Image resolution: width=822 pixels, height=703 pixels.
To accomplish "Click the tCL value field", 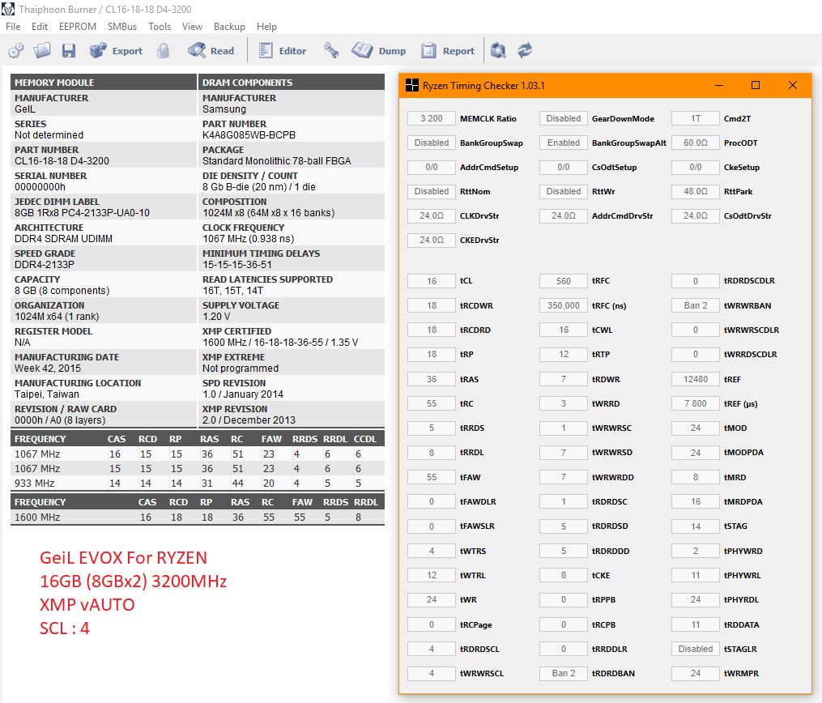I will tap(432, 281).
